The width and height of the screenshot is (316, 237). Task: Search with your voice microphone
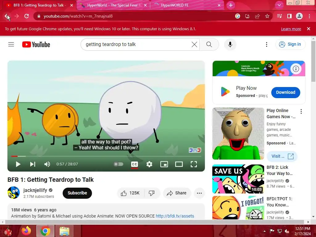(230, 44)
